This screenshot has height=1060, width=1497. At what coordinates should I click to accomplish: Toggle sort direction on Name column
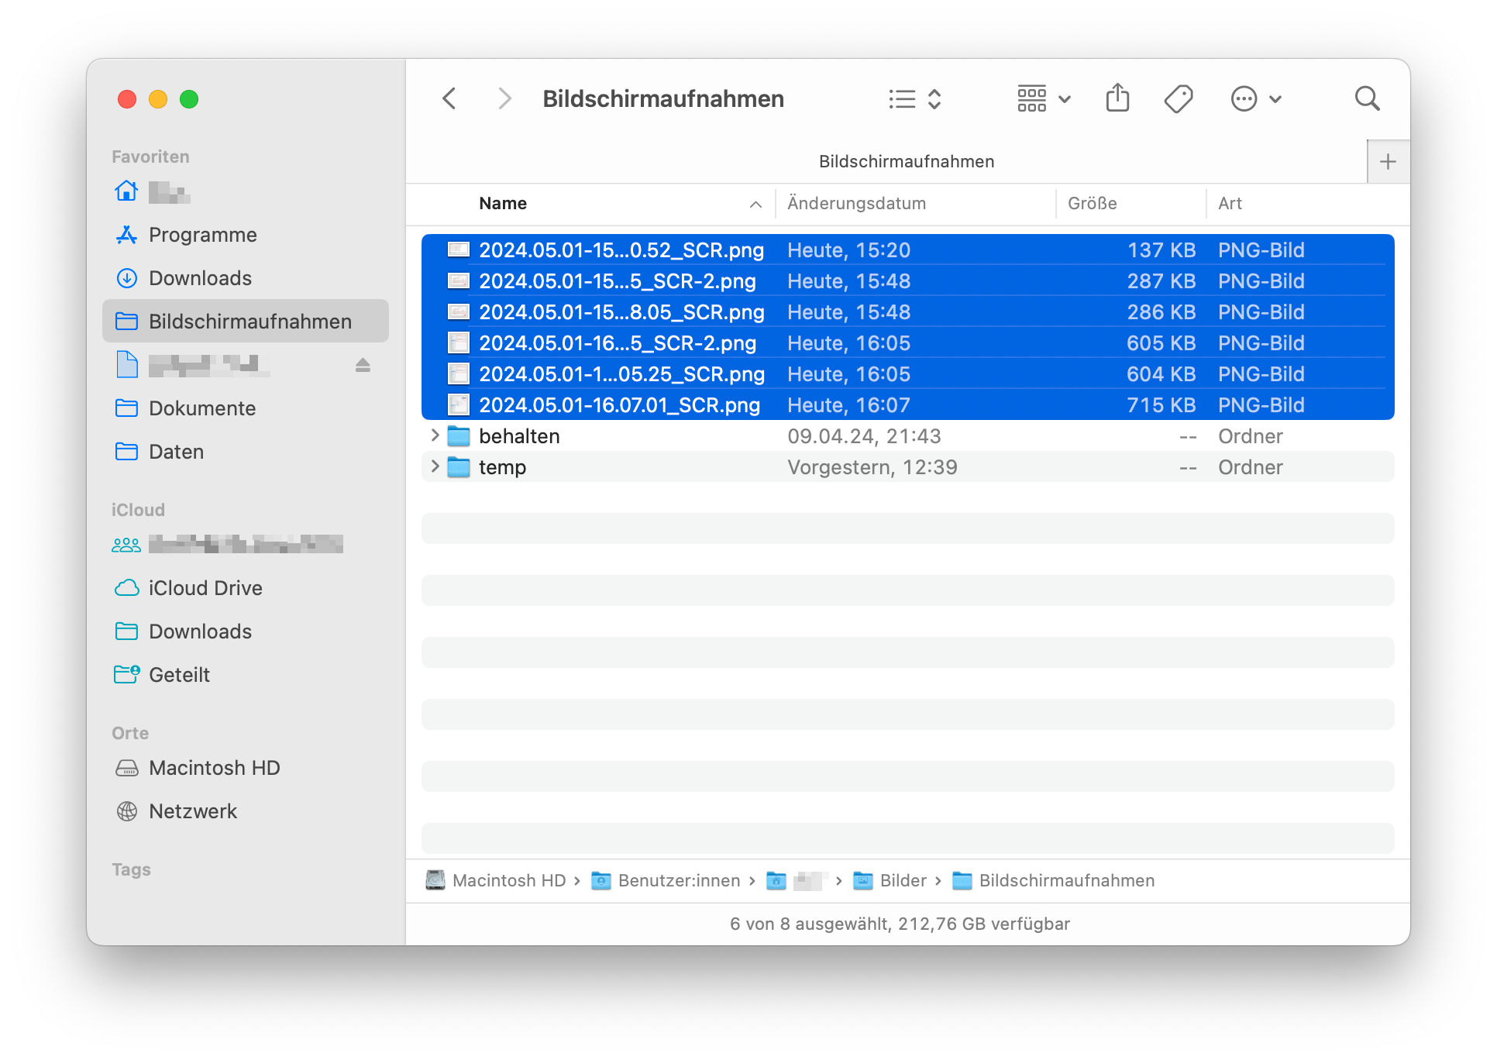(x=755, y=204)
